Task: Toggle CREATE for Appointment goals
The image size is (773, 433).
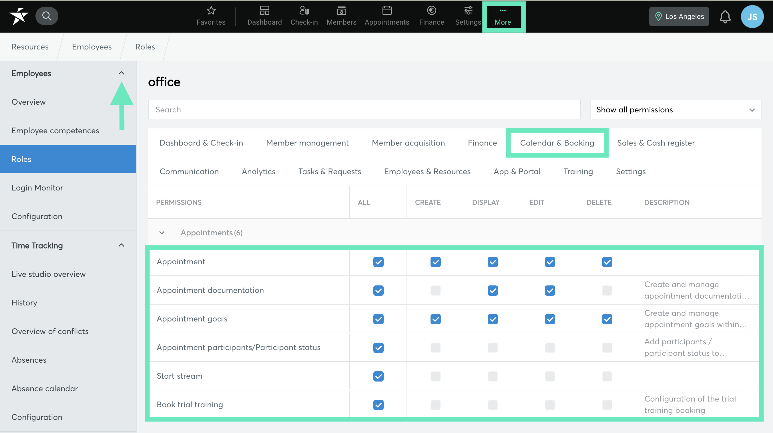Action: tap(435, 319)
